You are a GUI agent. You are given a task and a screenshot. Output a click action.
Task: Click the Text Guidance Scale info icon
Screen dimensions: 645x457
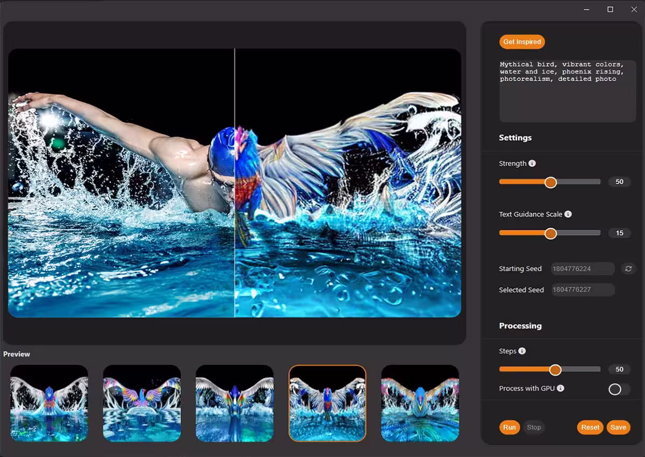(569, 214)
